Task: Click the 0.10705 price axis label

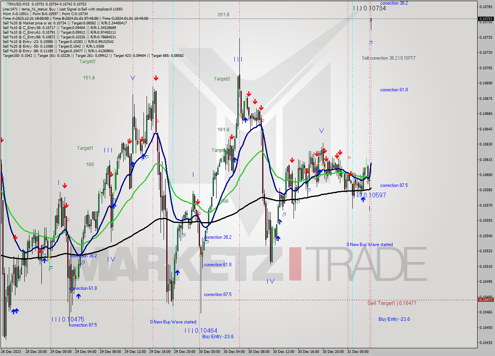Action: point(486,68)
